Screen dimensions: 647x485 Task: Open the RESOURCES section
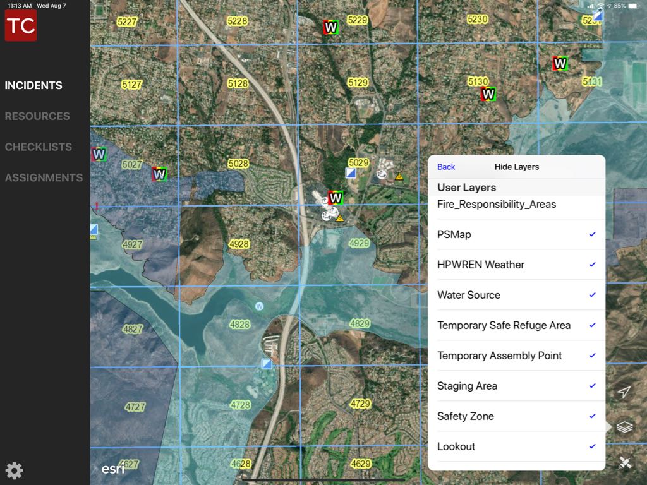click(37, 116)
